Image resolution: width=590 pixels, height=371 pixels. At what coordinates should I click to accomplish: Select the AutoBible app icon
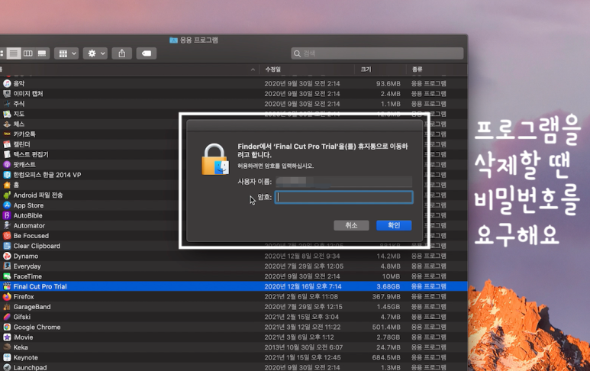click(7, 215)
